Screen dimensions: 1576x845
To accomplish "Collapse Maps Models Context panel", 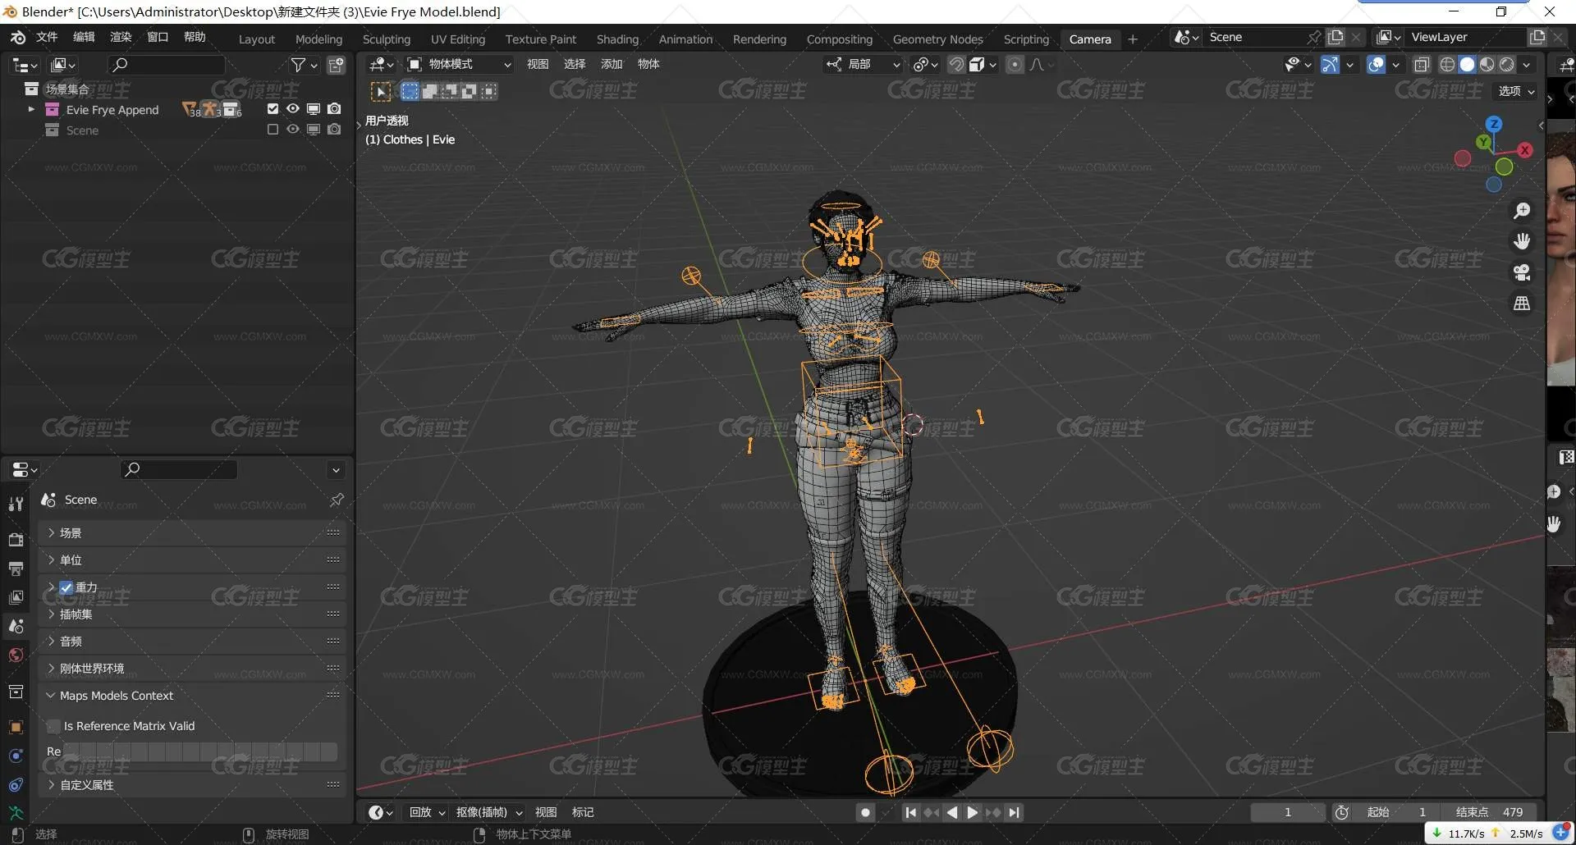I will [191, 696].
